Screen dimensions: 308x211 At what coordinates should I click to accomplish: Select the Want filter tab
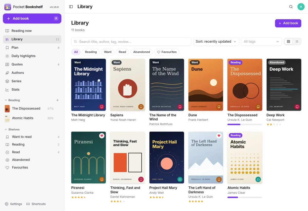point(108,52)
